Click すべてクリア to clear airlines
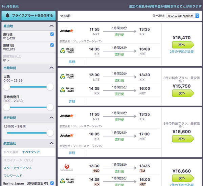The image size is (203, 186). point(31,152)
